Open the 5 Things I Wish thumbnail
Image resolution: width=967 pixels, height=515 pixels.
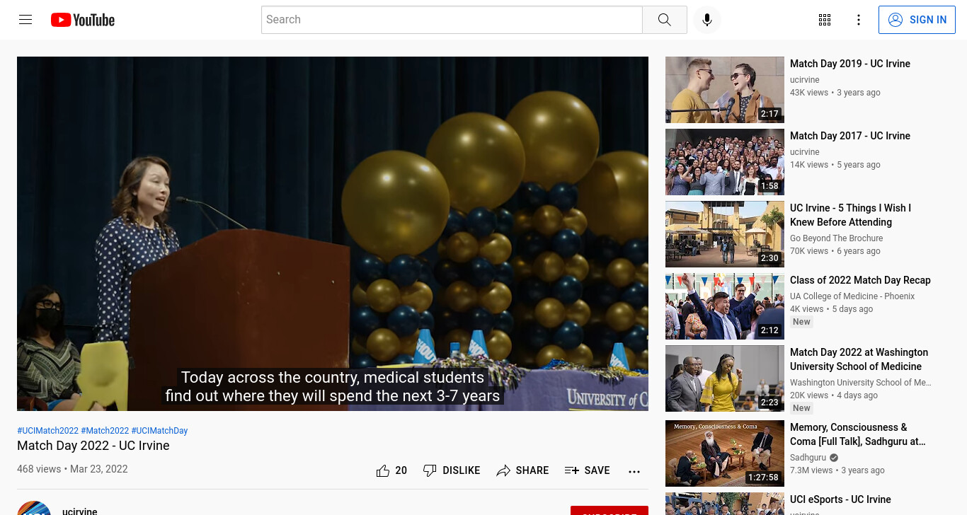pos(725,234)
